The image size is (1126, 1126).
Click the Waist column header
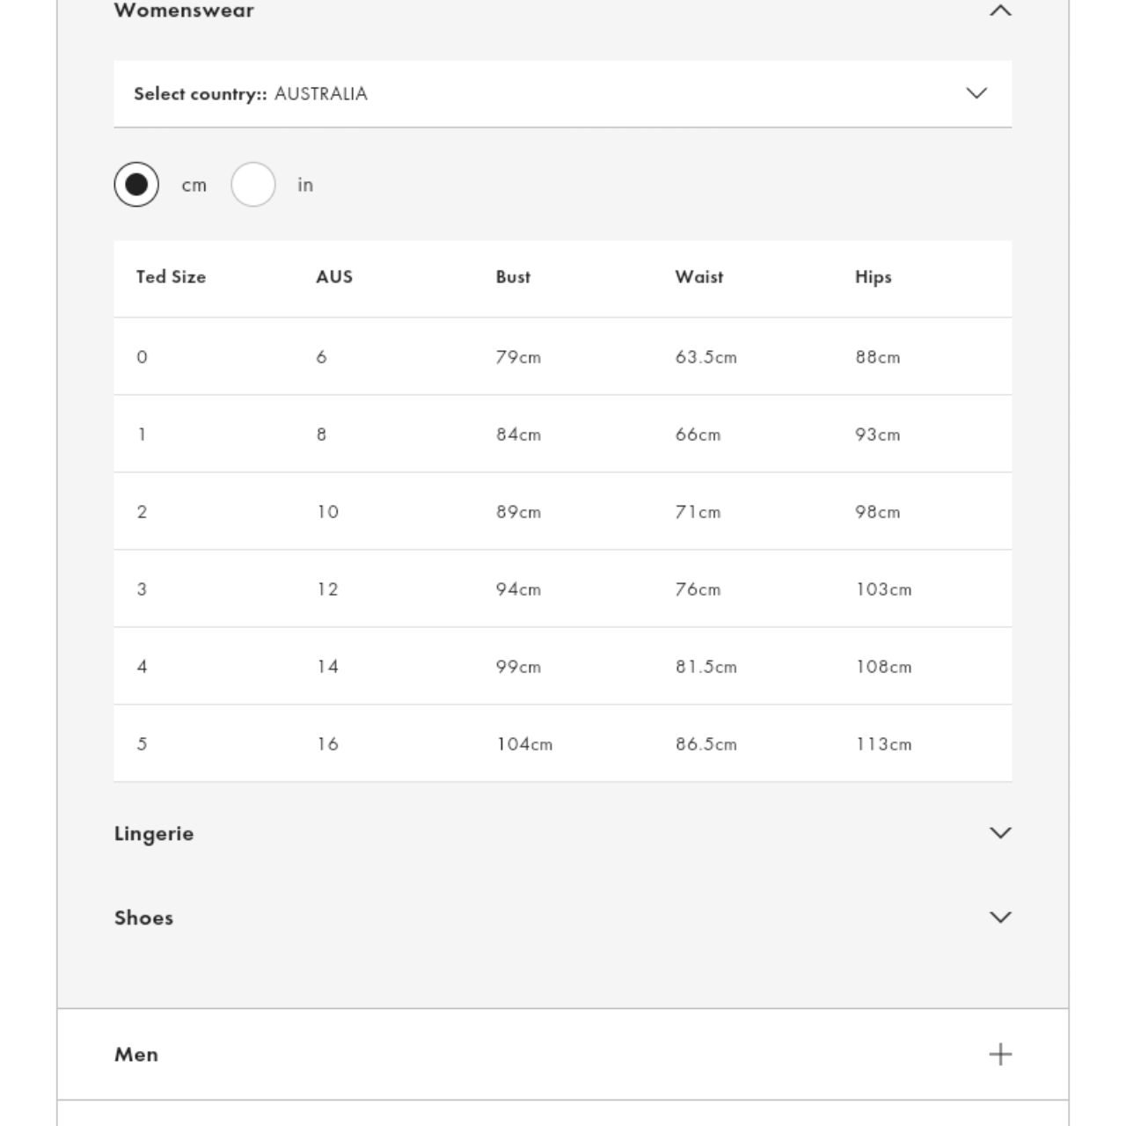click(699, 277)
